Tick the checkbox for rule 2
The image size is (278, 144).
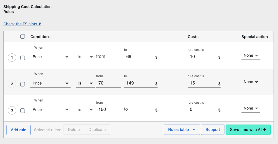tap(23, 84)
